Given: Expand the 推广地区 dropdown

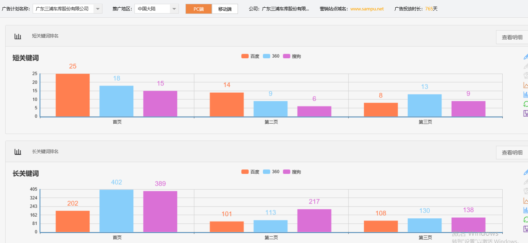Looking at the screenshot, I should pyautogui.click(x=174, y=9).
